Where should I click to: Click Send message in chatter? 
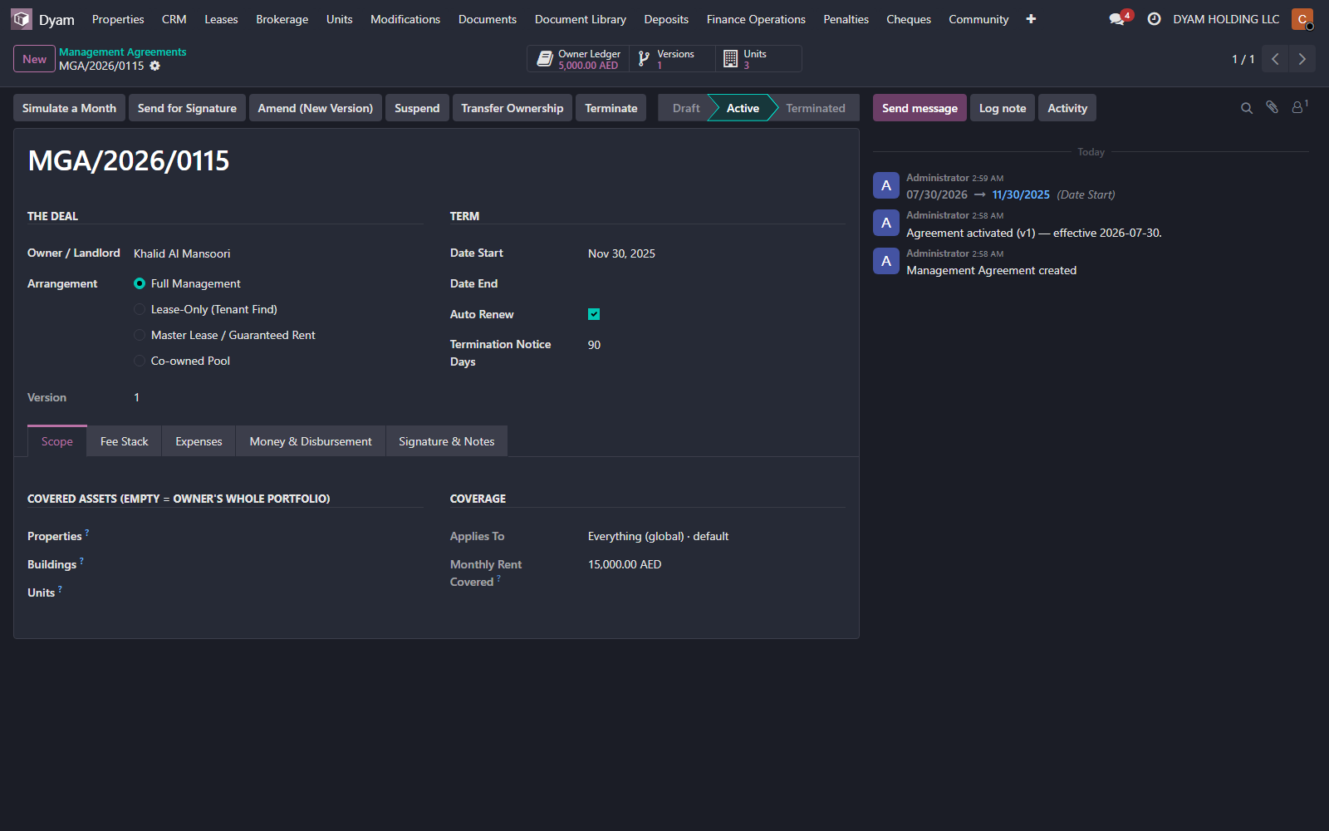[x=920, y=108]
